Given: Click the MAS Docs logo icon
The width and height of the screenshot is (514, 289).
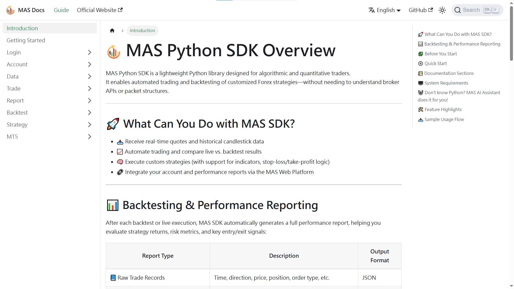Looking at the screenshot, I should (x=10, y=10).
